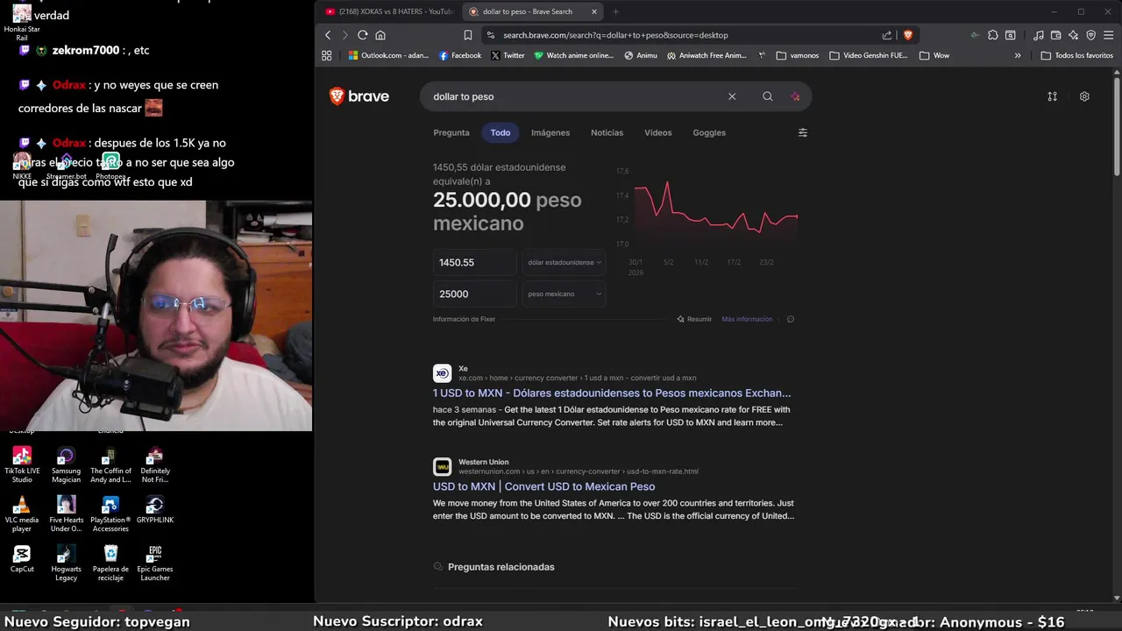Open the browser home page icon
This screenshot has height=631, width=1122.
click(x=380, y=35)
